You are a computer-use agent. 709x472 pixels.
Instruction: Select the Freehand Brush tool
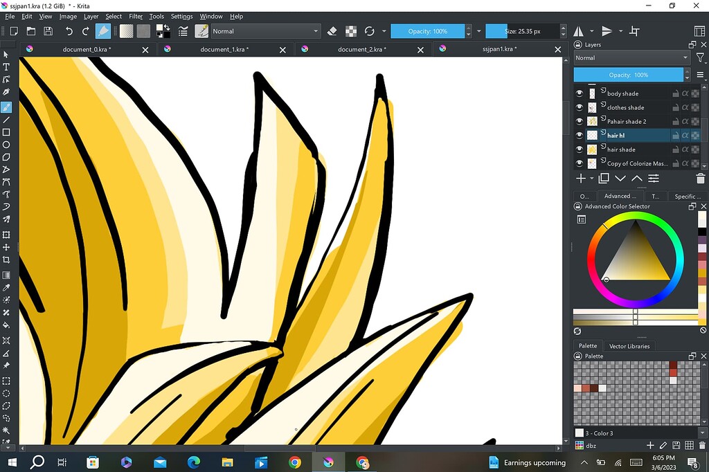click(x=6, y=107)
